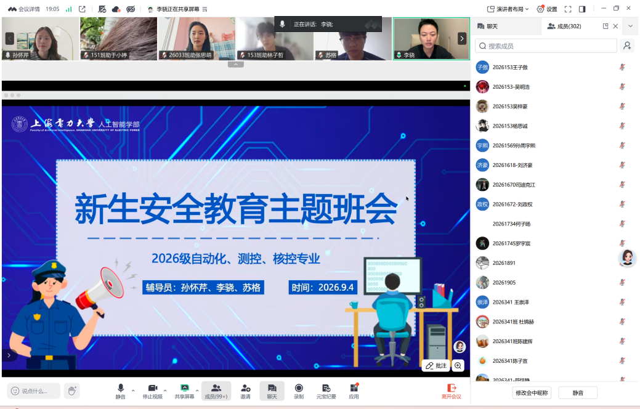Switch to the chat (聊天) tab
Image resolution: width=640 pixels, height=409 pixels.
point(488,26)
